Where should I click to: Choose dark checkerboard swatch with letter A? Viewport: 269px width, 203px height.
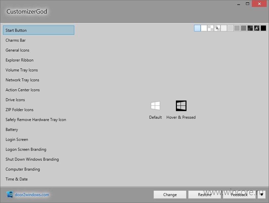tap(257, 28)
